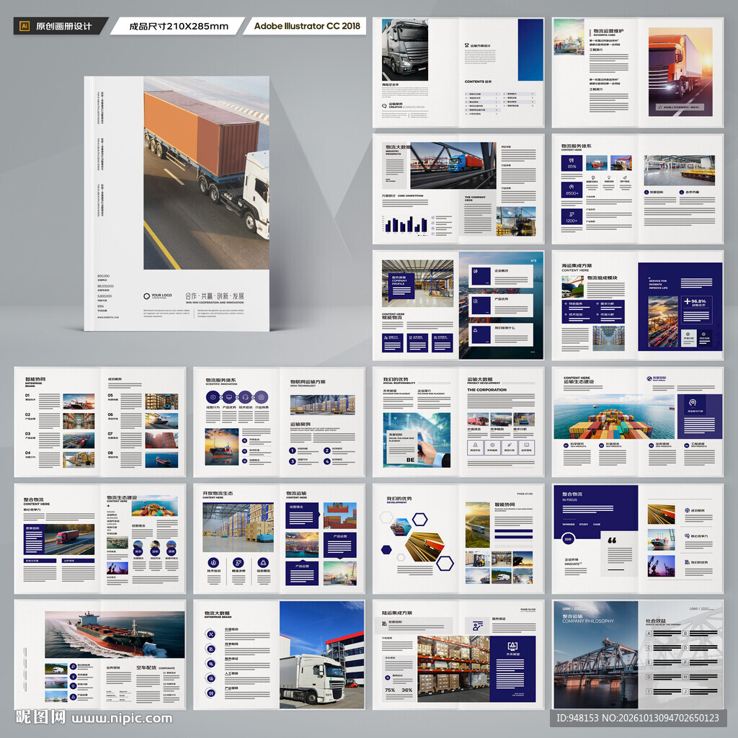738x738 pixels.
Task: Click the large quotation mark icon
Action: (612, 541)
